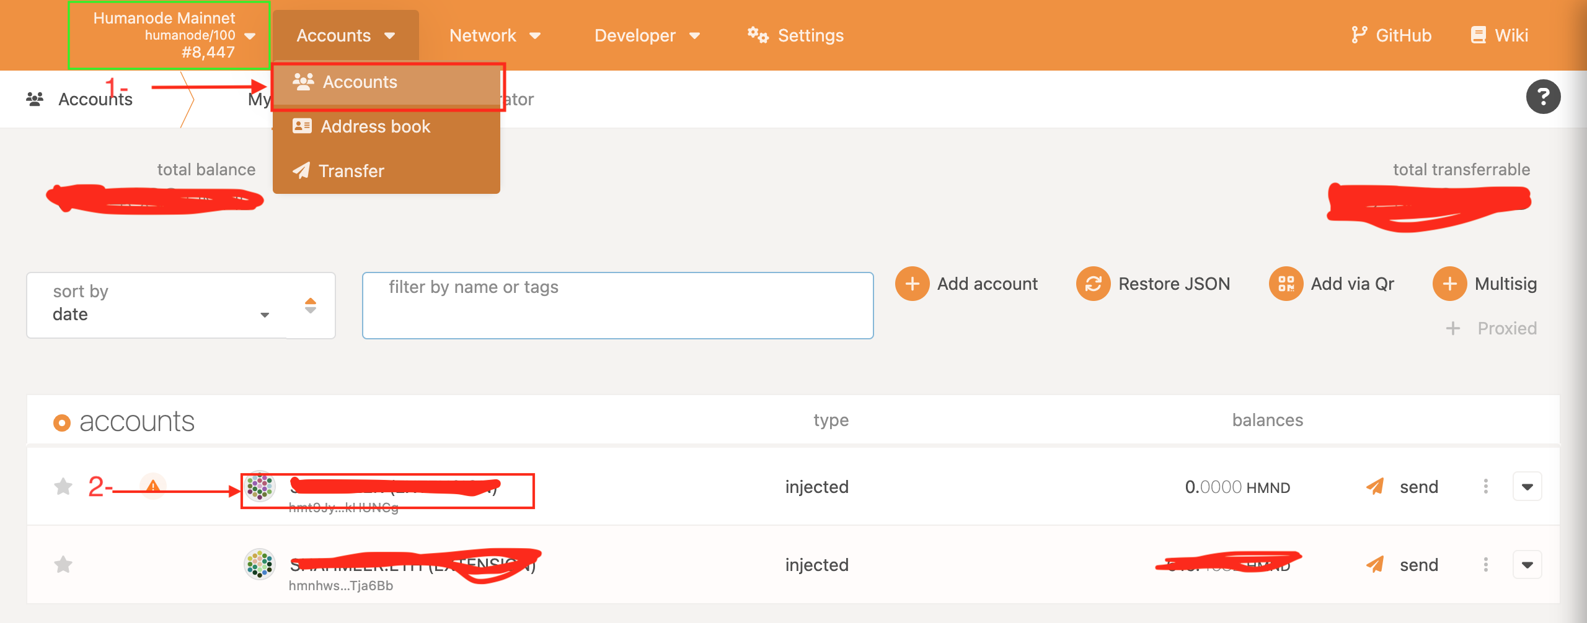The image size is (1587, 623).
Task: Click the Accounts menu caret arrow
Action: 390,36
